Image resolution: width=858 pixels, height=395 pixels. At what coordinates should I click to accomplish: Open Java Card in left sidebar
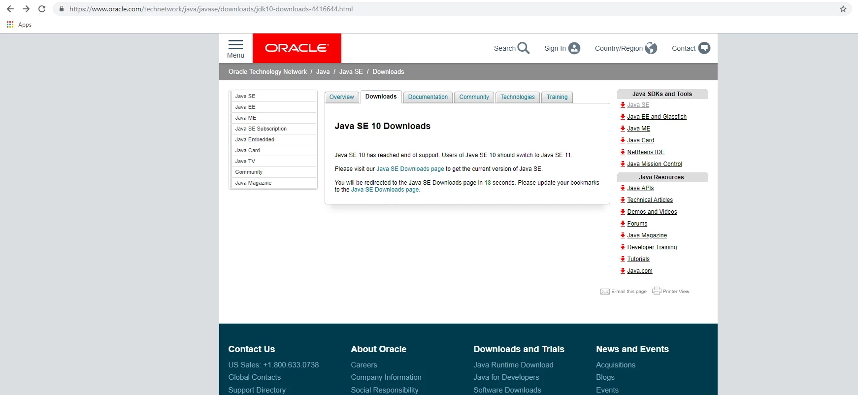click(x=273, y=150)
